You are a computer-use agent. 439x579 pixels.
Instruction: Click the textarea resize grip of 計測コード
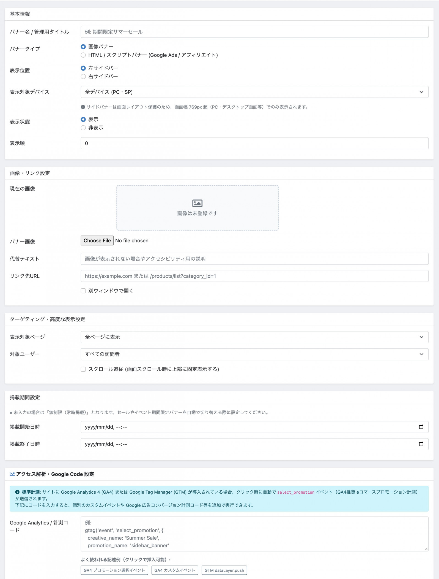(x=426, y=549)
